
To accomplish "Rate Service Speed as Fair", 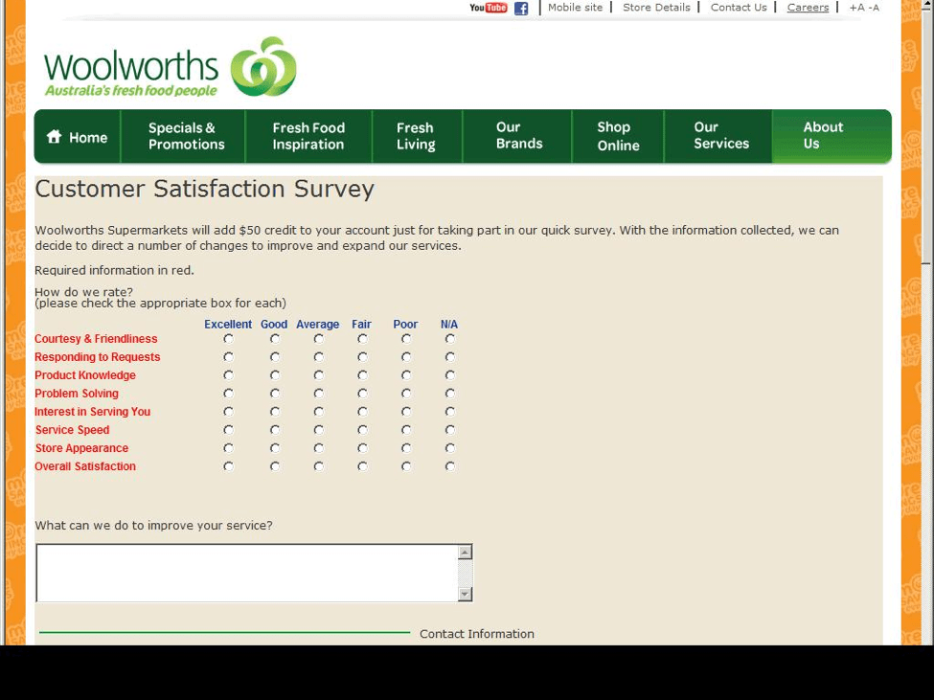I will pos(362,430).
